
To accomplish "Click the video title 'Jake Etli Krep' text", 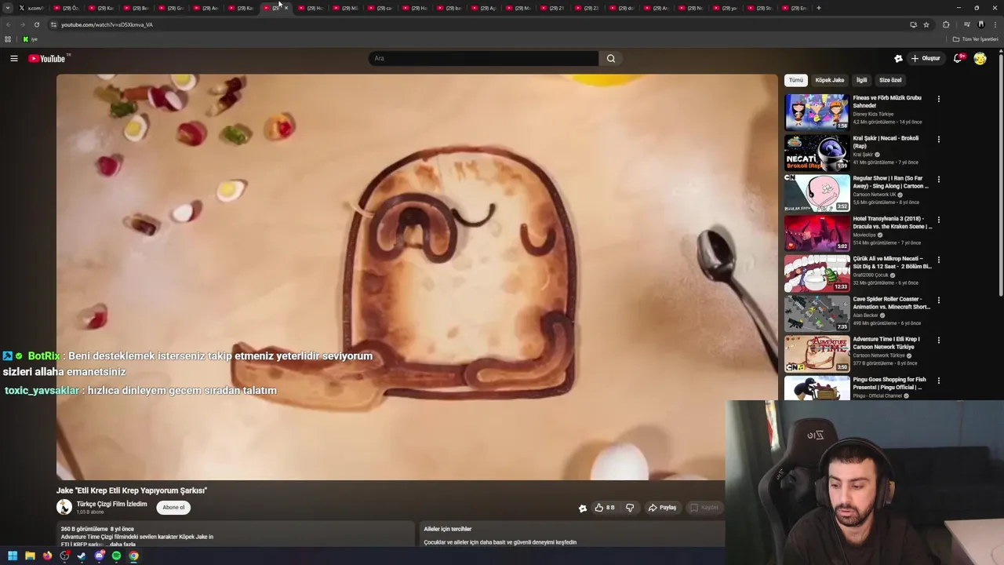I will [132, 490].
